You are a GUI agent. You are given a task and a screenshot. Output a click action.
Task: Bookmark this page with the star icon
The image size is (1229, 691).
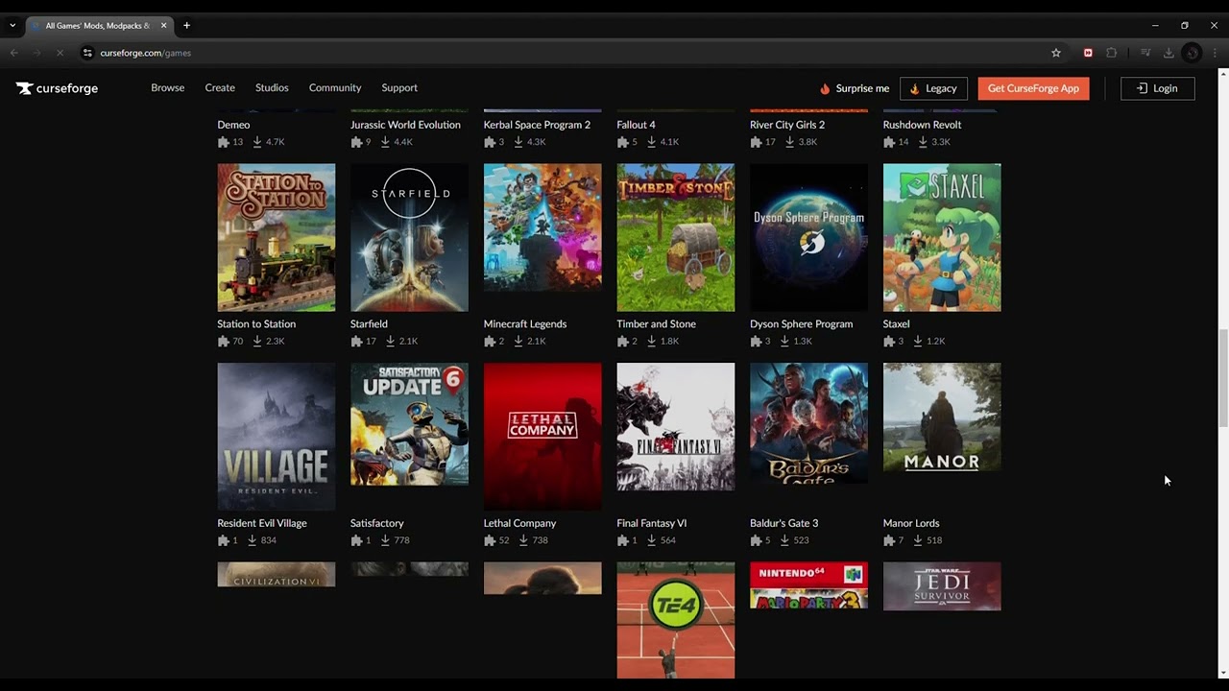(x=1056, y=53)
